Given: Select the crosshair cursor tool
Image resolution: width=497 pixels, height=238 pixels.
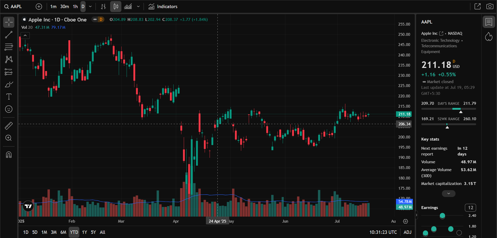Looking at the screenshot, I should tap(9, 22).
